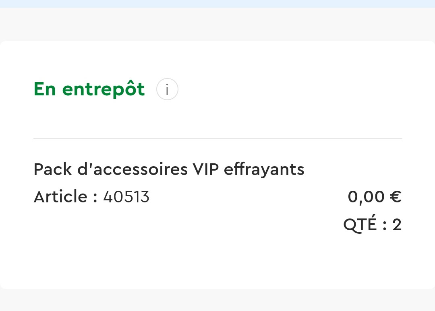Open the Pack d'accessoires VIP effrayants item

click(169, 169)
